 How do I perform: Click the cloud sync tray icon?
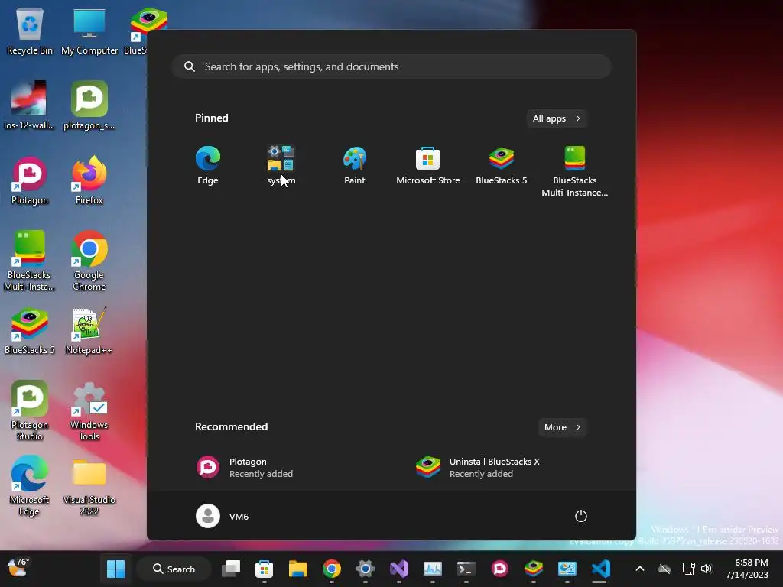point(664,569)
